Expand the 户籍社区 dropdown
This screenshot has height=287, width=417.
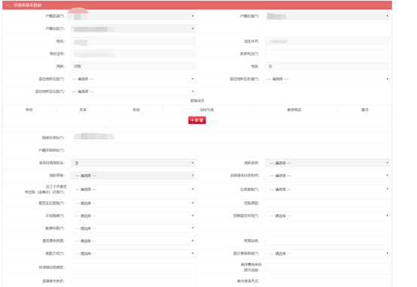point(133,29)
